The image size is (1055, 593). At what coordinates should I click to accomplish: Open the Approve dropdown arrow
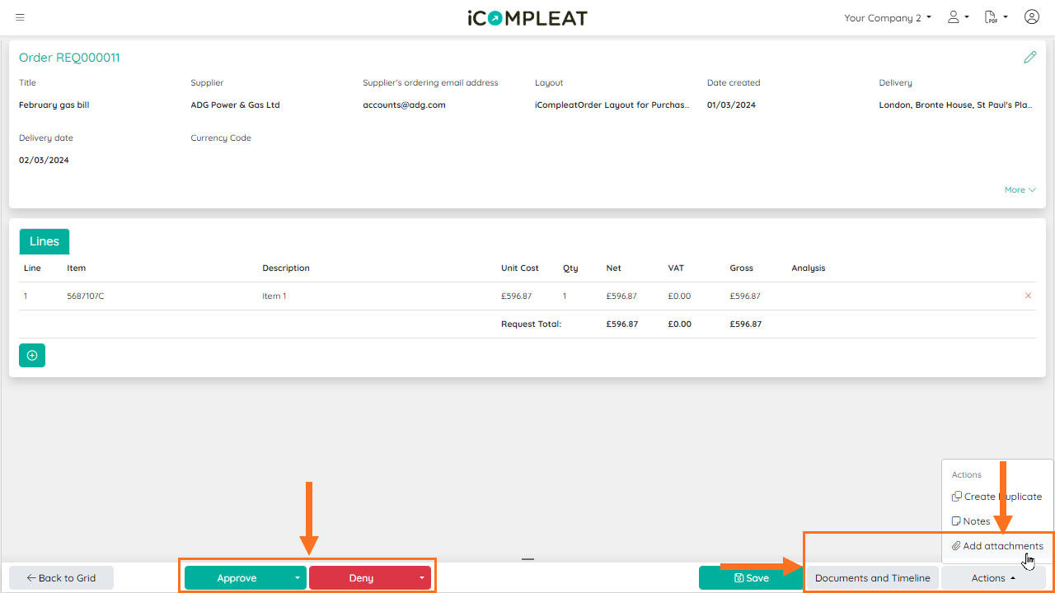click(x=298, y=578)
